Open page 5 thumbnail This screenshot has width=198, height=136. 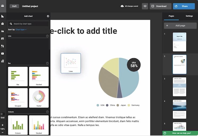pos(179,126)
